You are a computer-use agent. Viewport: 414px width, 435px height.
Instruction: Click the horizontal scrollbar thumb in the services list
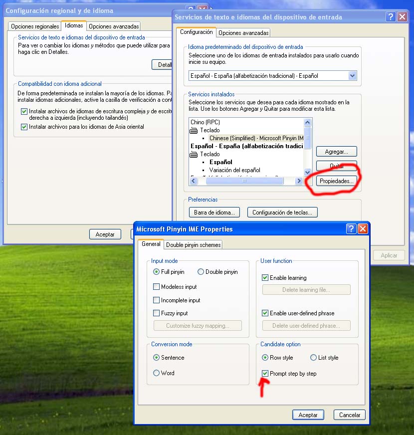click(x=244, y=181)
